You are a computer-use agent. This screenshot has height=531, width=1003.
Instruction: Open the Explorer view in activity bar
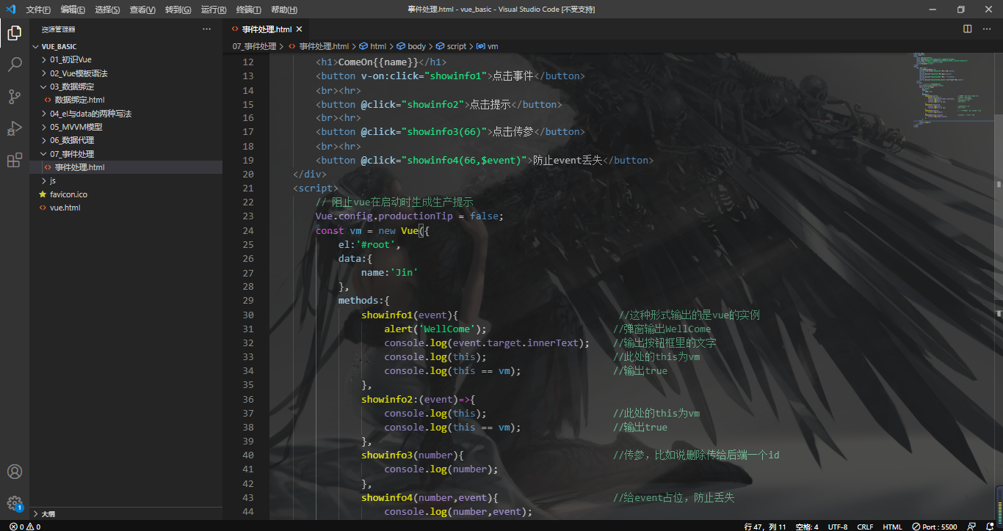point(15,32)
